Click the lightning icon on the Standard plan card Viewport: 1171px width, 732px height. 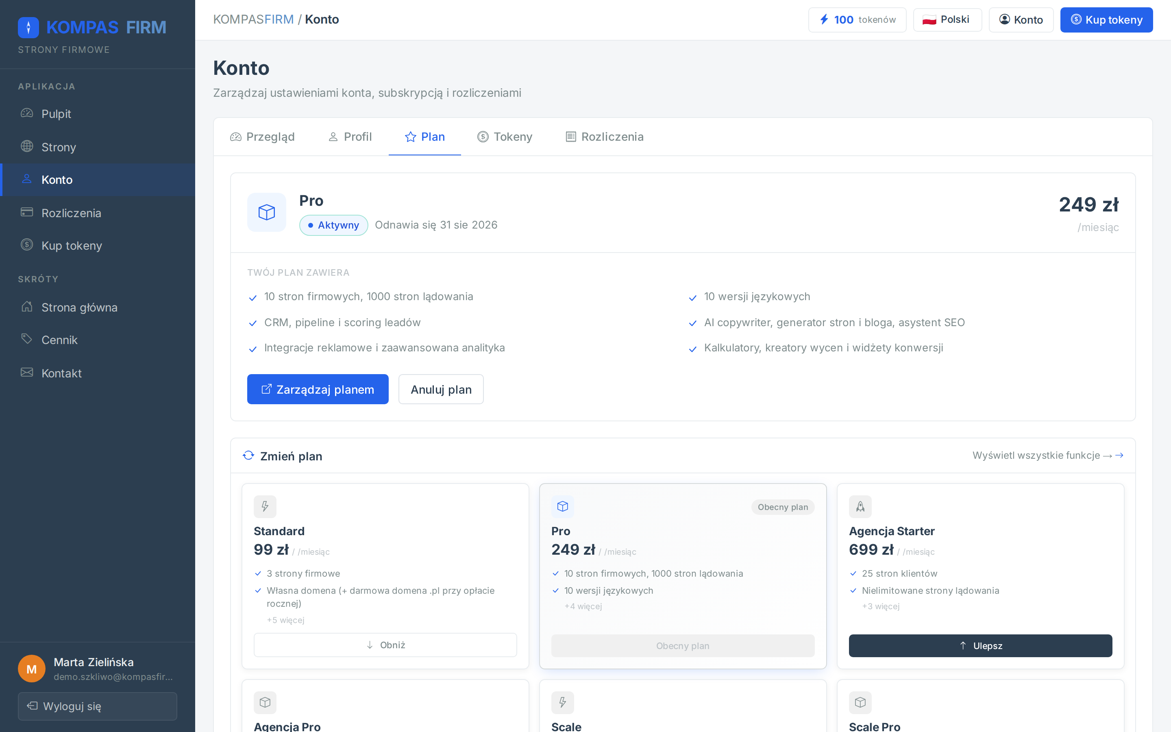[265, 506]
